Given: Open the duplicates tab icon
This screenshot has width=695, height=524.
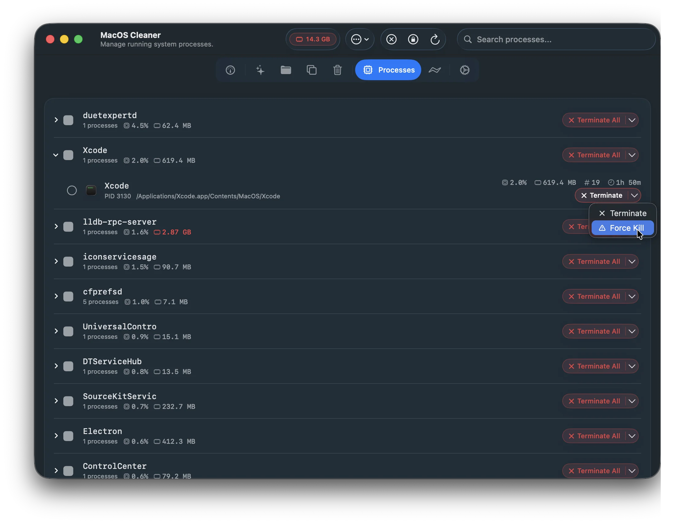Looking at the screenshot, I should pos(311,70).
